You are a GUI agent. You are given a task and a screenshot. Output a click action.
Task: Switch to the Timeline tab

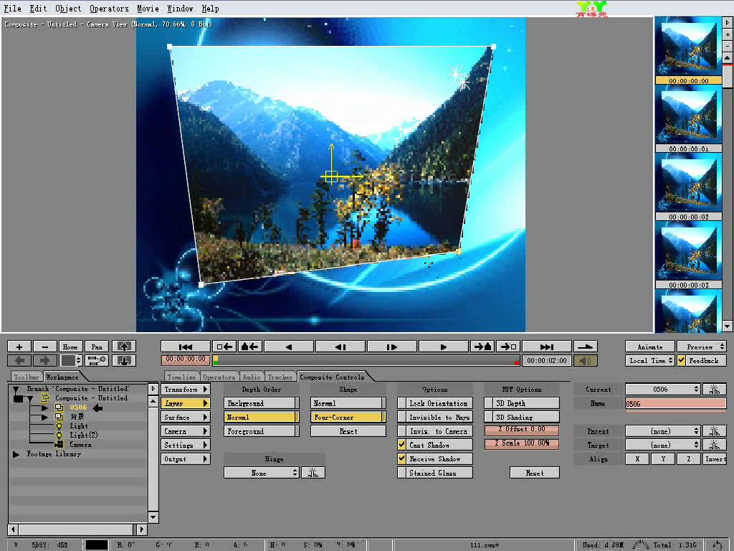181,377
